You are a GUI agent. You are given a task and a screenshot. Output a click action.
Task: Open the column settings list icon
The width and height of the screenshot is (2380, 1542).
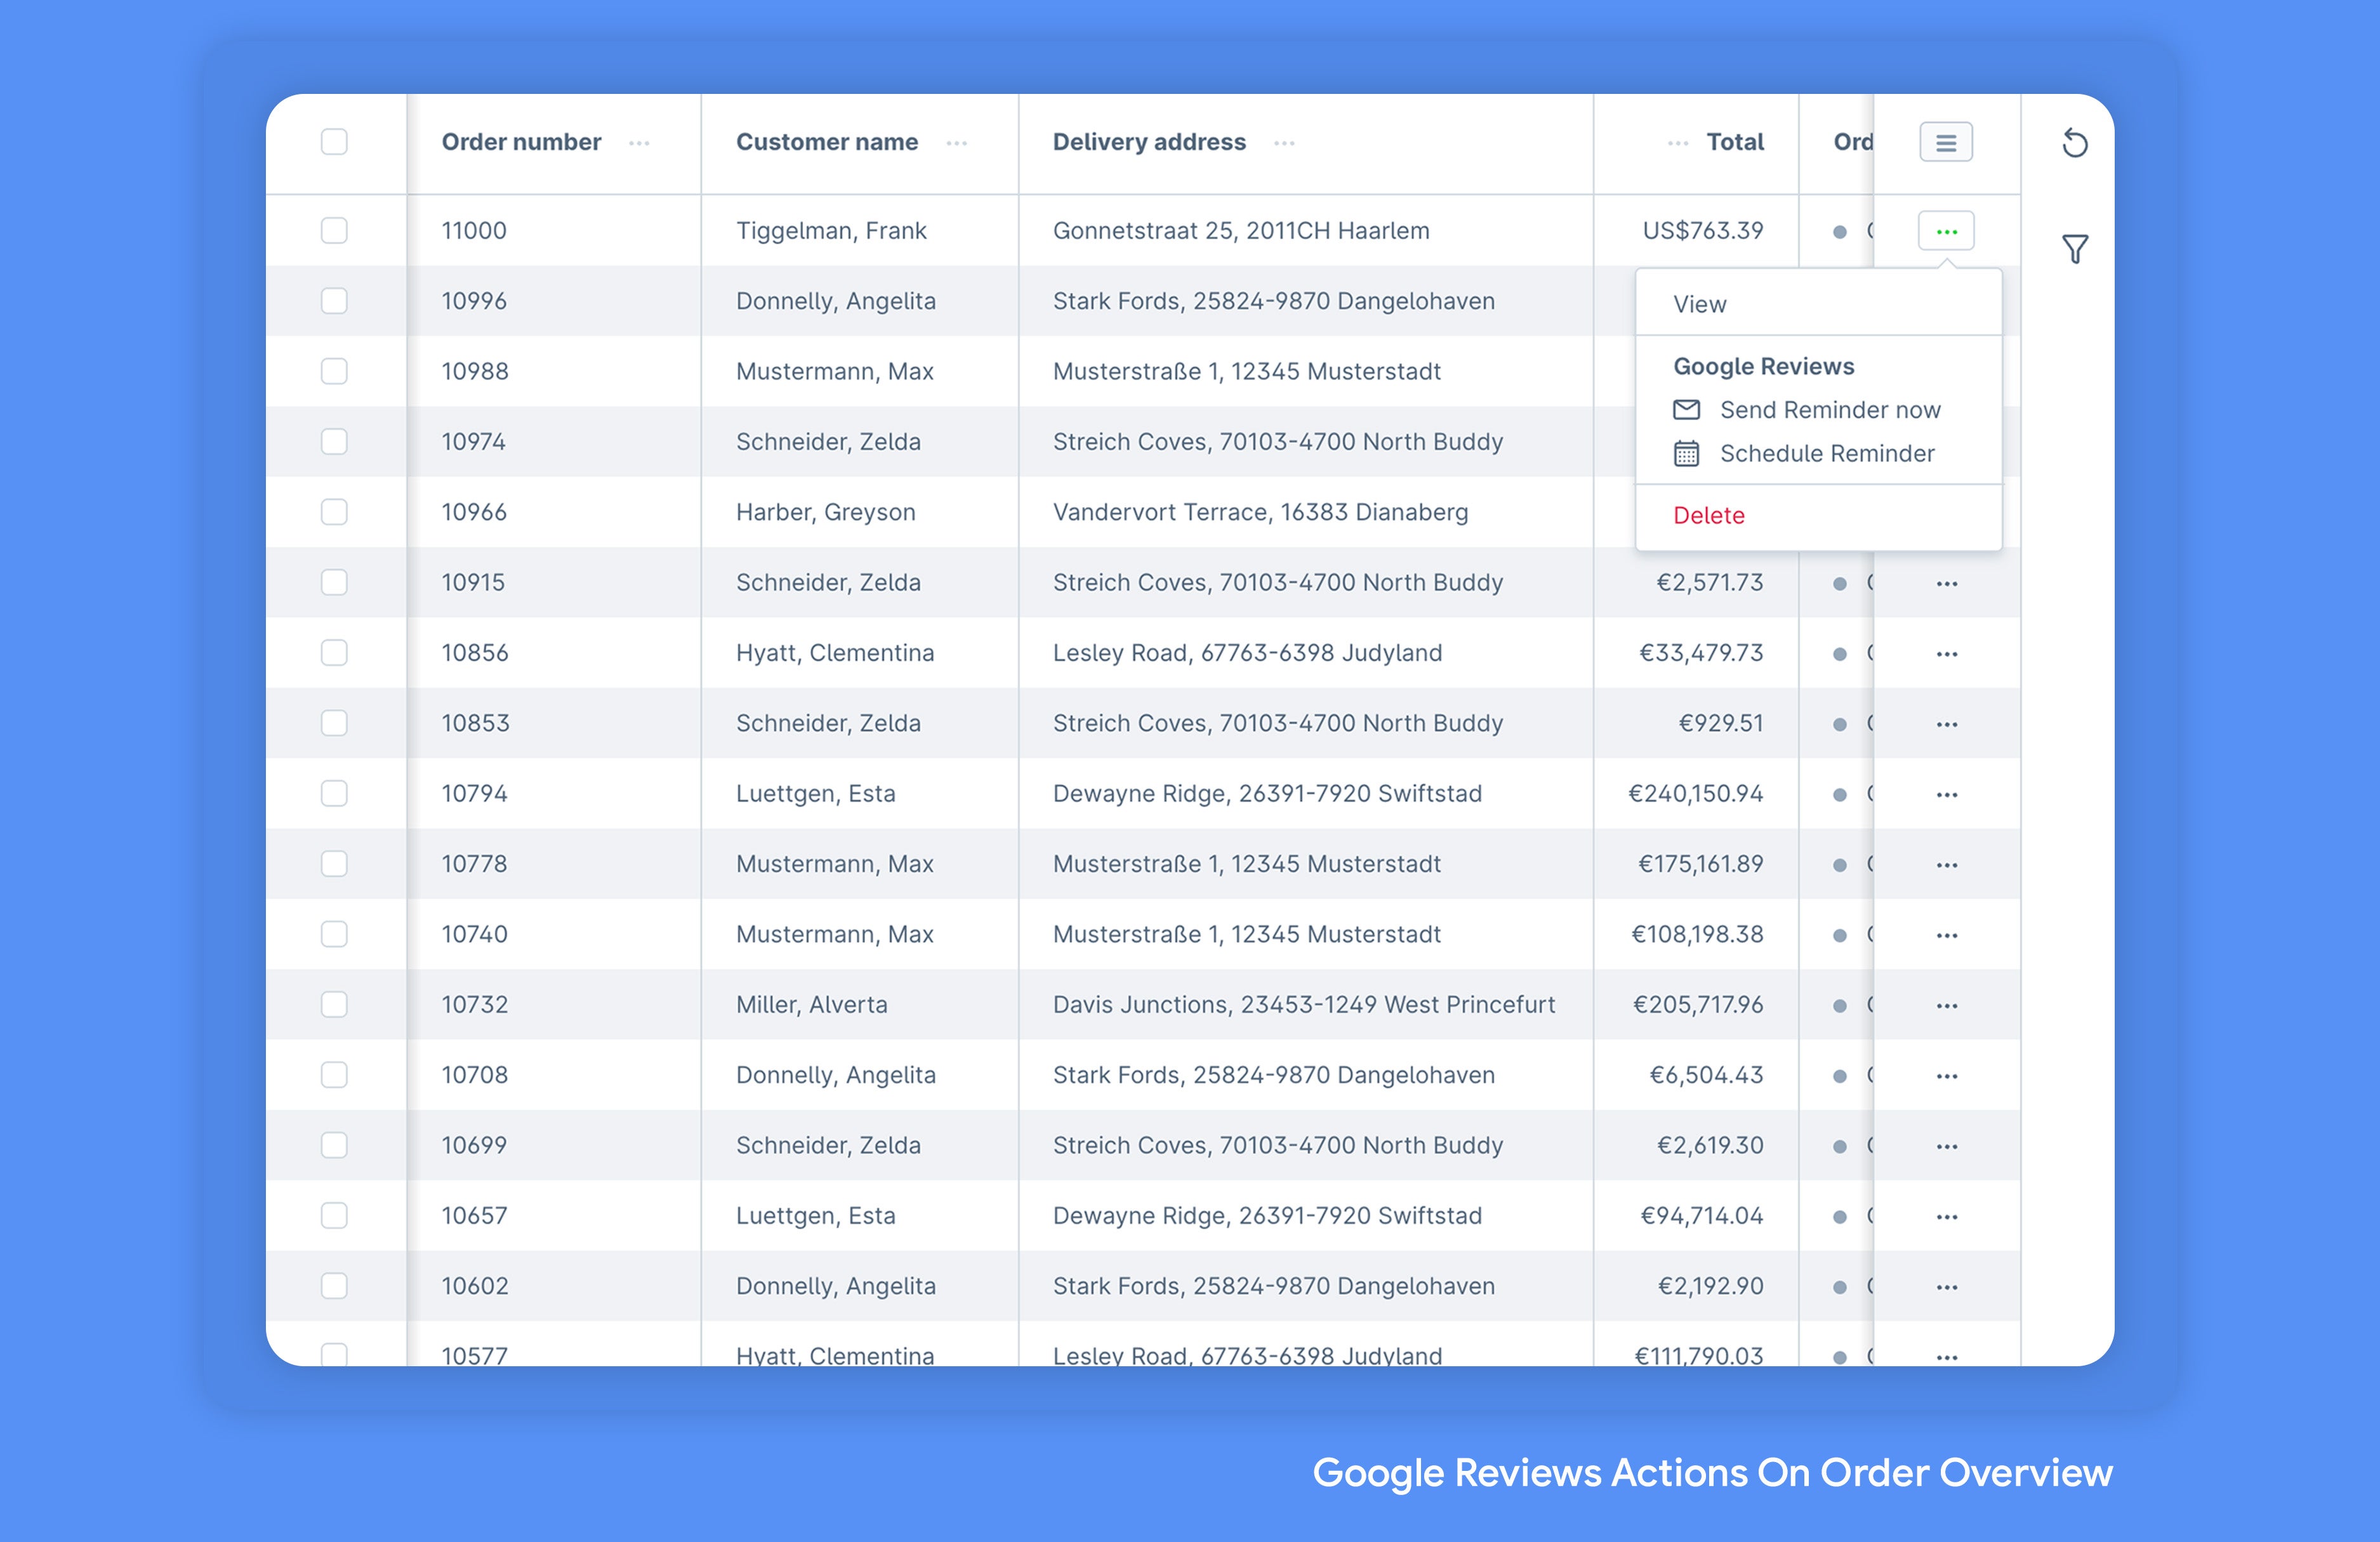1946,142
